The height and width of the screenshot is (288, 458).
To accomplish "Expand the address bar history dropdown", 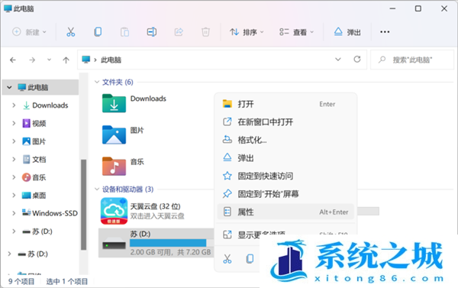I will 338,60.
